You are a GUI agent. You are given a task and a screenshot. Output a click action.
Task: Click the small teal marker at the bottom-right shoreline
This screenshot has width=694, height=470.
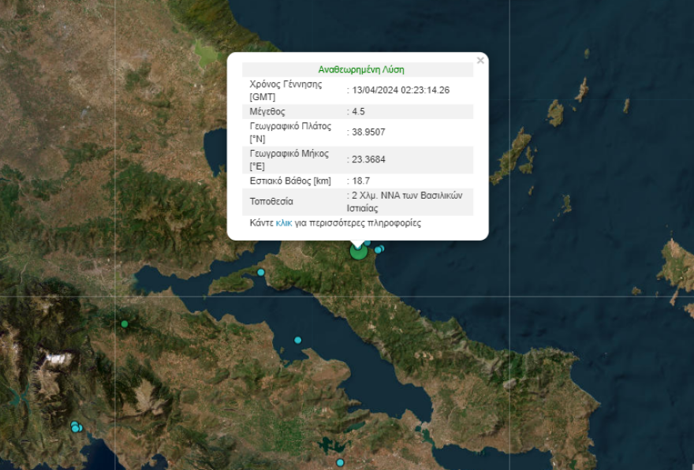click(340, 461)
